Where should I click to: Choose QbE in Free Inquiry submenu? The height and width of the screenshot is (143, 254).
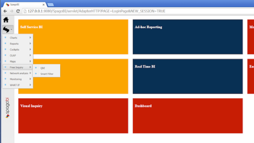coord(43,68)
